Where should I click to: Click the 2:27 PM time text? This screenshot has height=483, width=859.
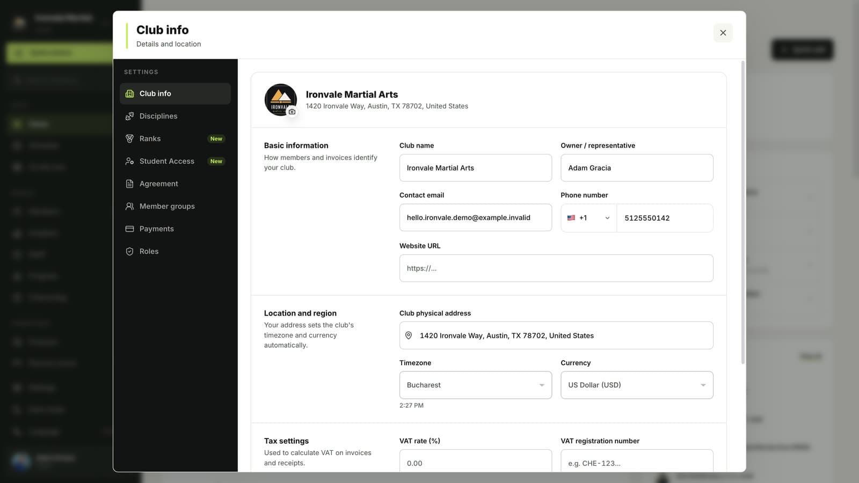pyautogui.click(x=411, y=405)
